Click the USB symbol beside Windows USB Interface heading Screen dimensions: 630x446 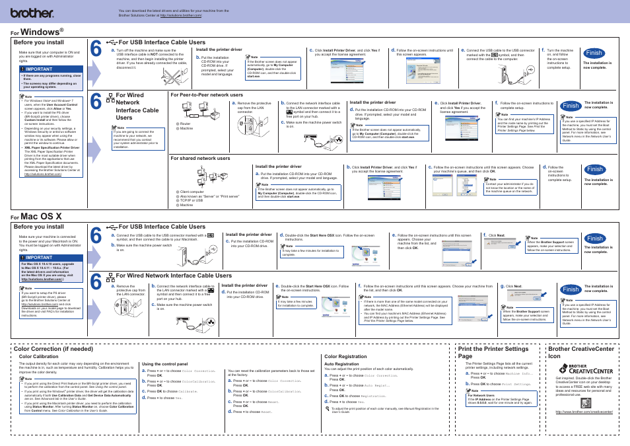112,42
